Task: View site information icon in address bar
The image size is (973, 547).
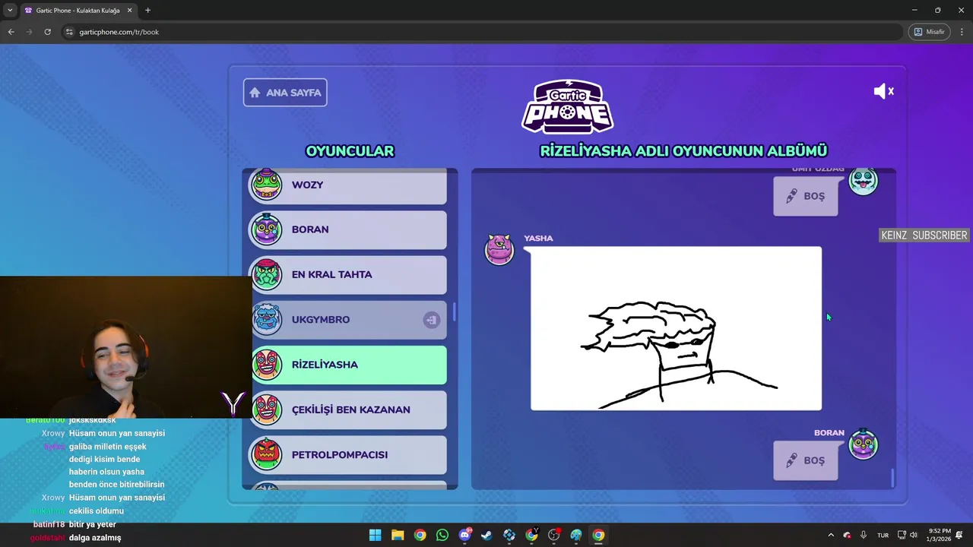Action: [69, 32]
